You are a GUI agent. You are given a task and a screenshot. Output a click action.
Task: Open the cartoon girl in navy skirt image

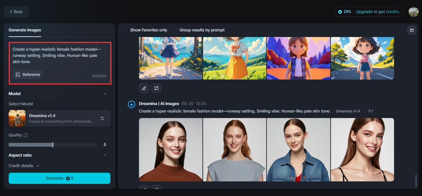coord(170,58)
